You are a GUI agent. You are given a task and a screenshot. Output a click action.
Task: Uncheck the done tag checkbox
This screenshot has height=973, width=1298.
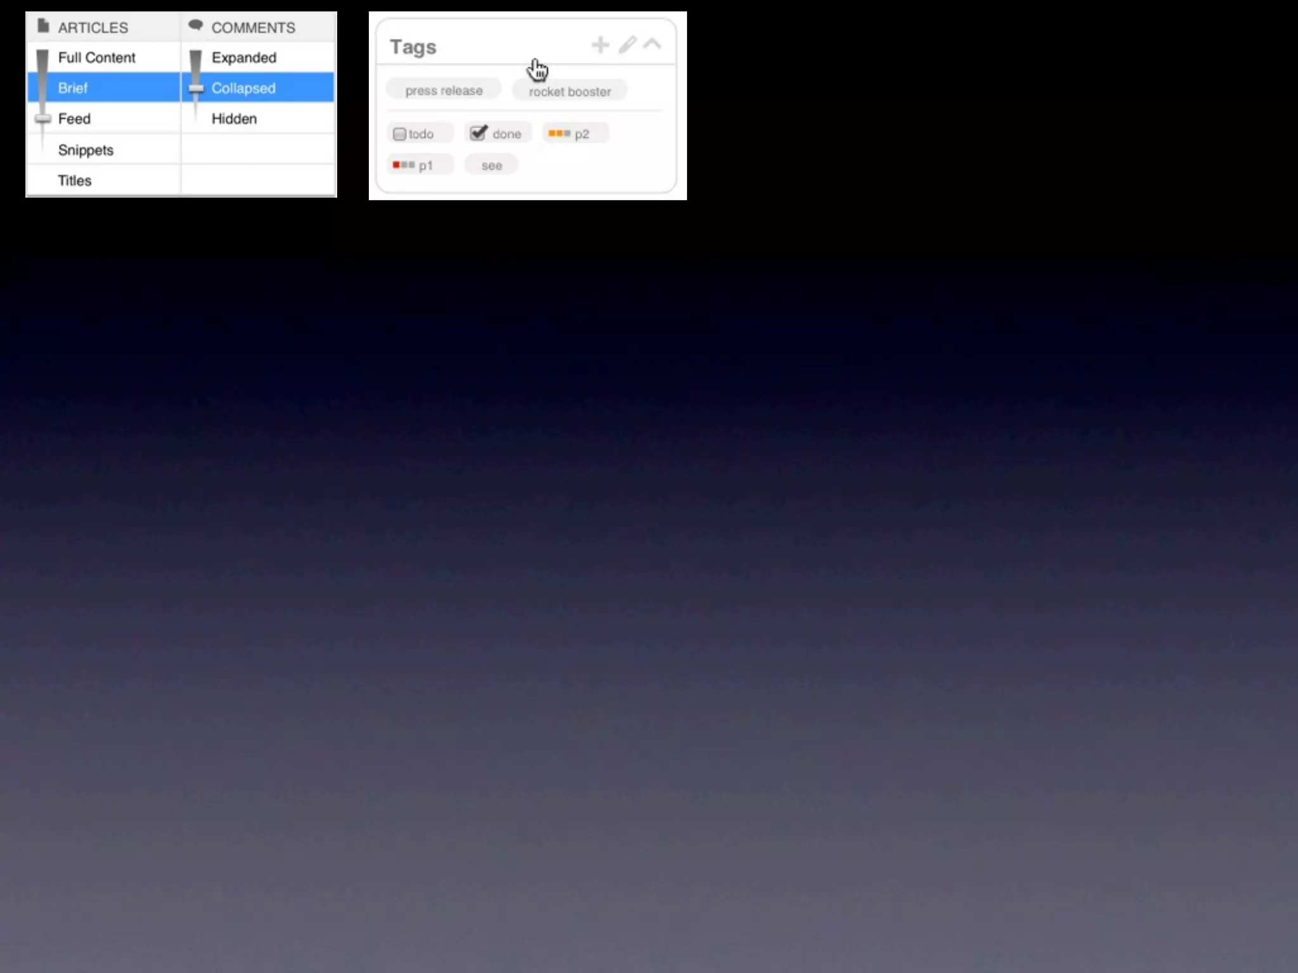coord(479,132)
